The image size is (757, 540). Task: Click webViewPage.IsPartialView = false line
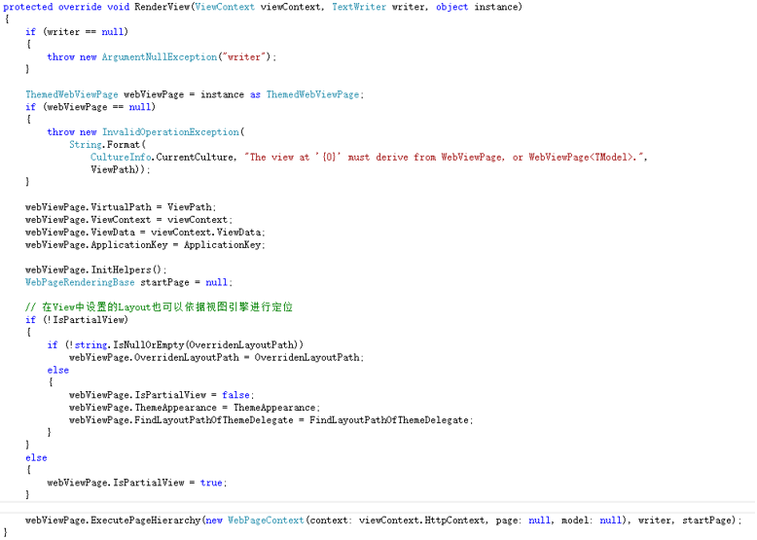[x=162, y=395]
